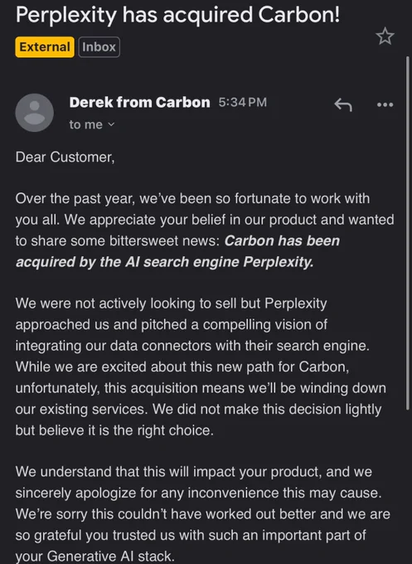Expand recipient details next to 'to me'
Screen dimensions: 412x564
[x=111, y=124]
